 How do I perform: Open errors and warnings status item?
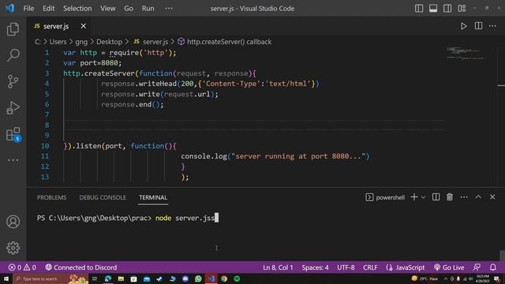22,267
